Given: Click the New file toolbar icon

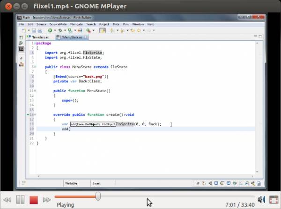Looking at the screenshot, I should (x=24, y=30).
